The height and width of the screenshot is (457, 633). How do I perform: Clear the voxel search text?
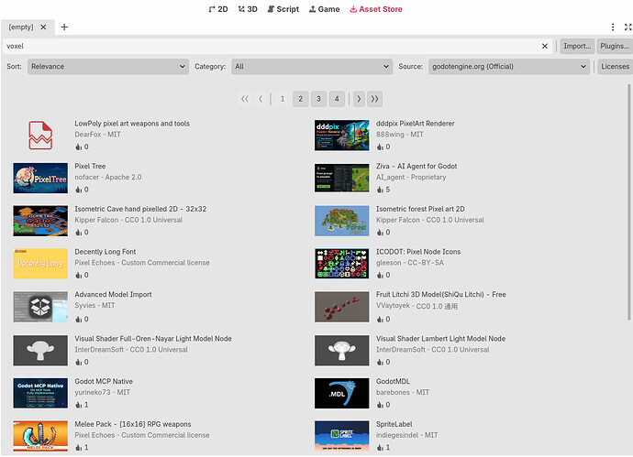point(545,46)
